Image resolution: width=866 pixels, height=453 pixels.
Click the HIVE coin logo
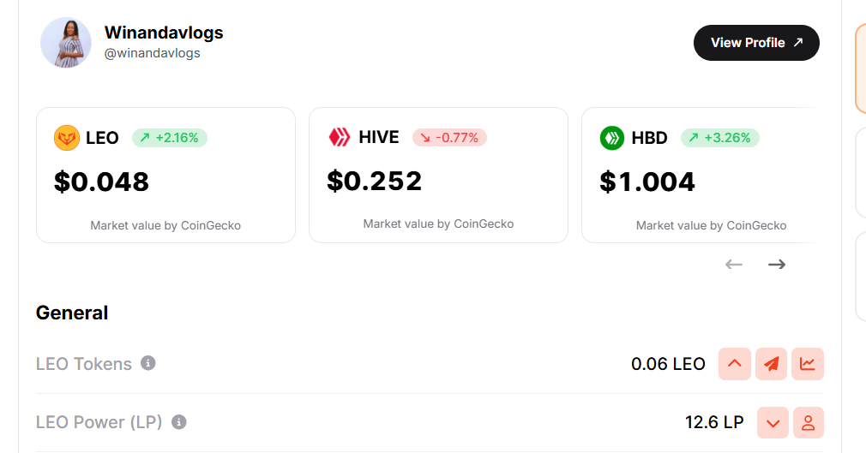click(340, 137)
